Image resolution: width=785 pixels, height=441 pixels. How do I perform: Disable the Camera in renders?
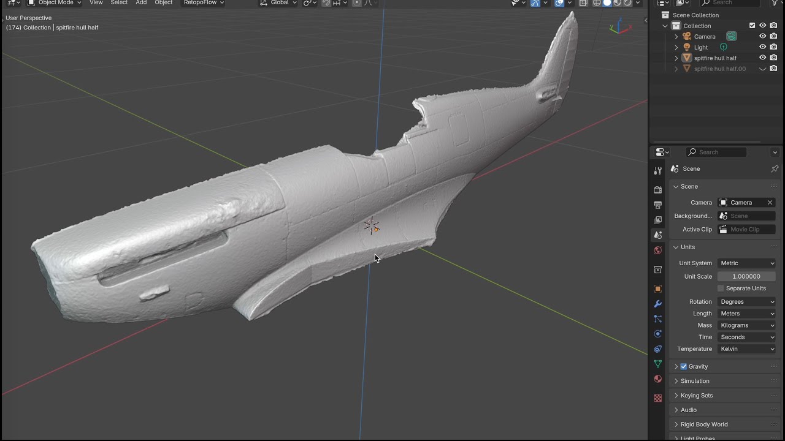(x=773, y=36)
